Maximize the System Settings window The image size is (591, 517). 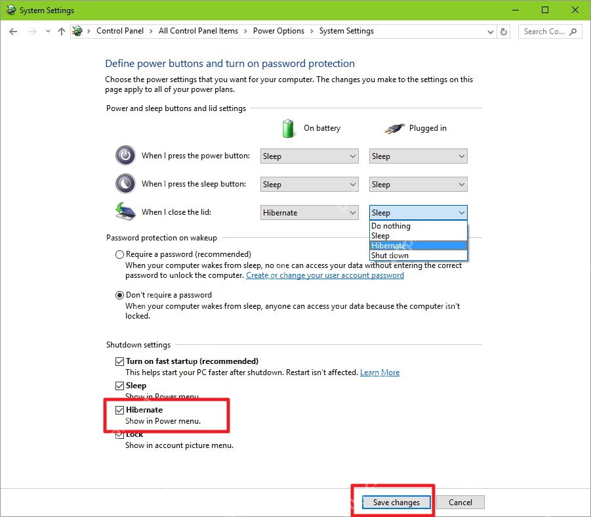[x=545, y=11]
